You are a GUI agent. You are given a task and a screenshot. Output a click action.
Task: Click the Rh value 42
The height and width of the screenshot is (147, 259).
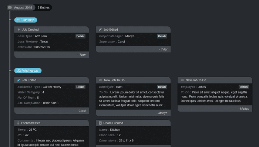point(27,135)
